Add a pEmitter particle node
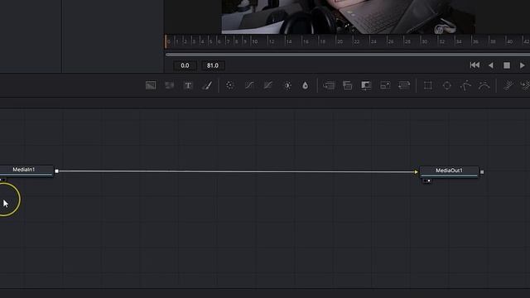Screen dimensions: 530x298 pos(508,85)
